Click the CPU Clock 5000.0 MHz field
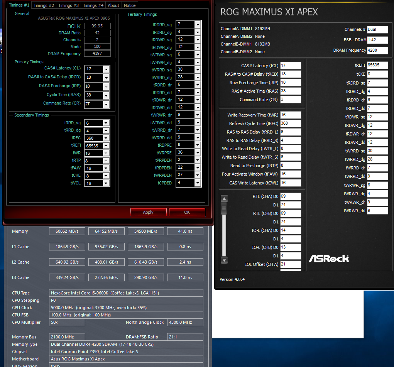The image size is (394, 367). (126, 308)
